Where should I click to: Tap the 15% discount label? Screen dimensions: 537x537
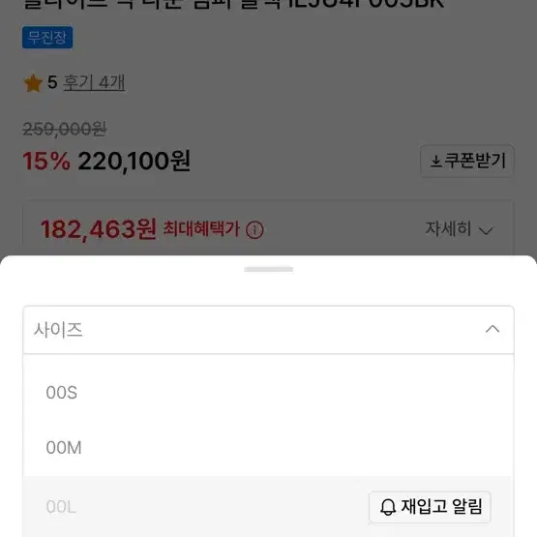pos(46,161)
